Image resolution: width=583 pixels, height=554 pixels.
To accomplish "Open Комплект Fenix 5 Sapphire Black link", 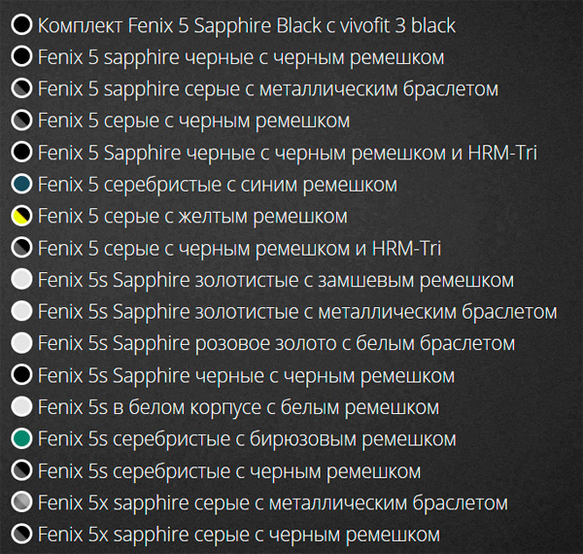I will pos(246,25).
